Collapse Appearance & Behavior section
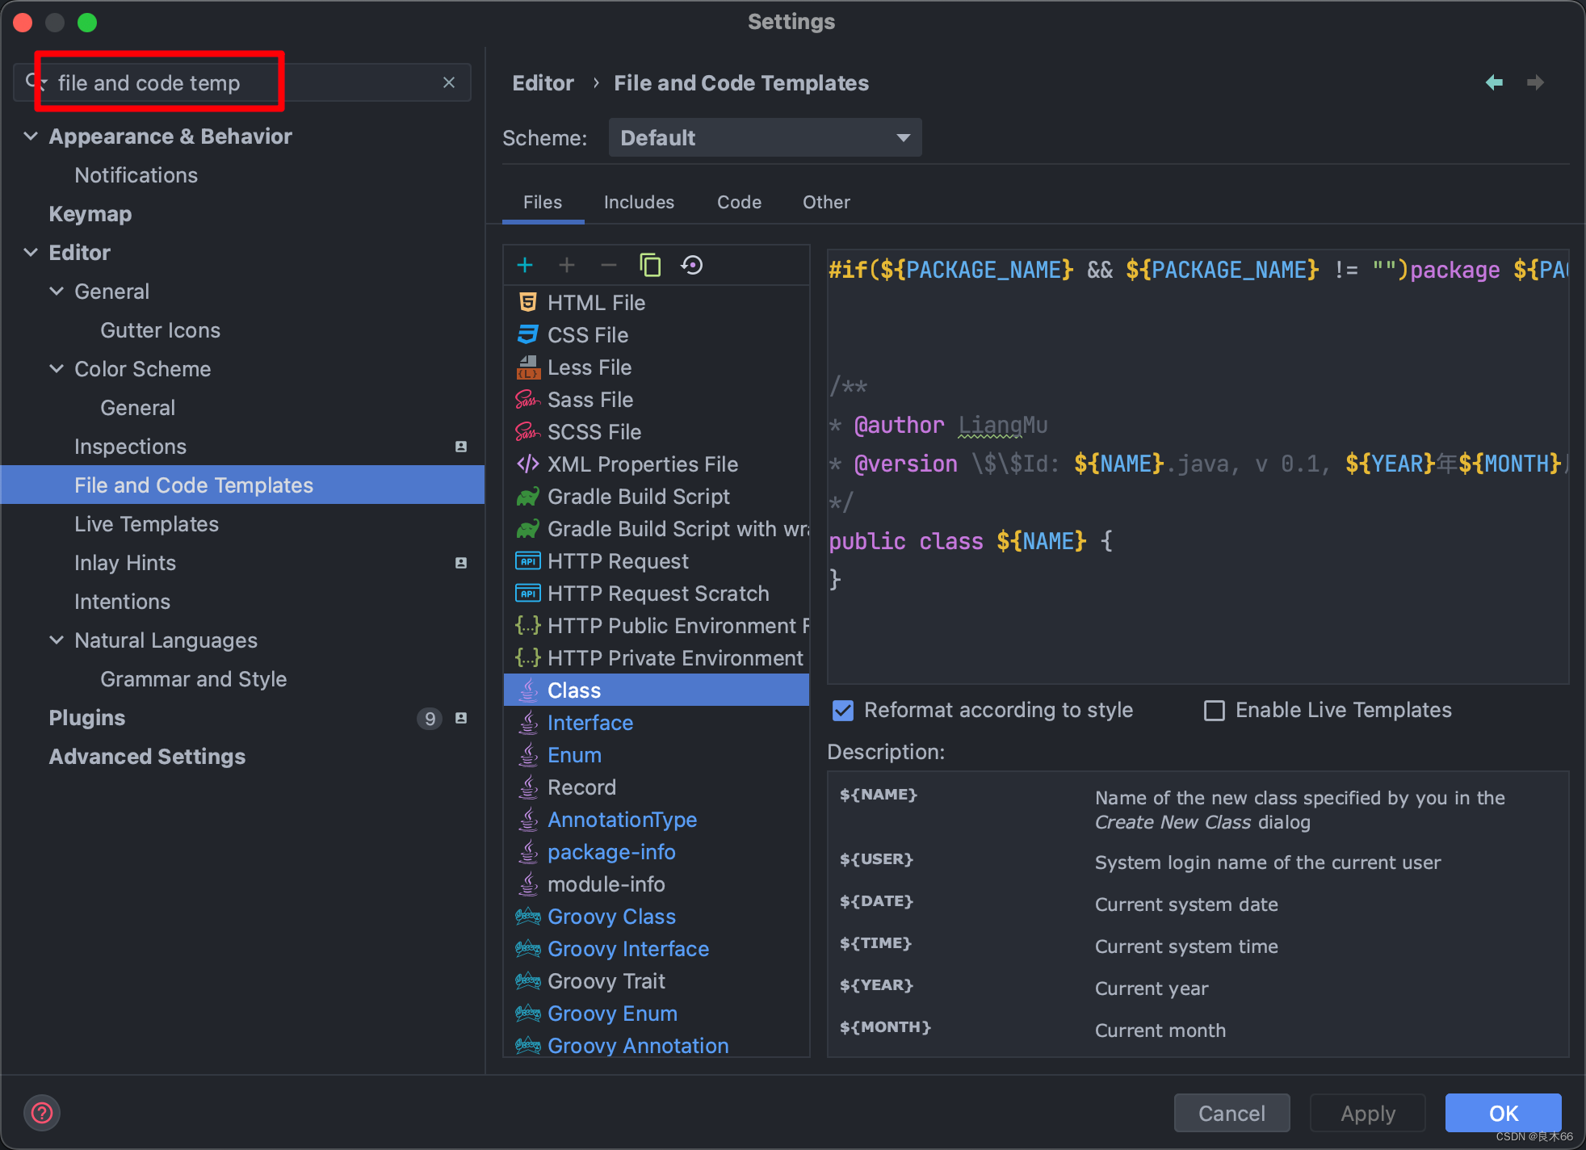This screenshot has height=1150, width=1586. pos(31,136)
